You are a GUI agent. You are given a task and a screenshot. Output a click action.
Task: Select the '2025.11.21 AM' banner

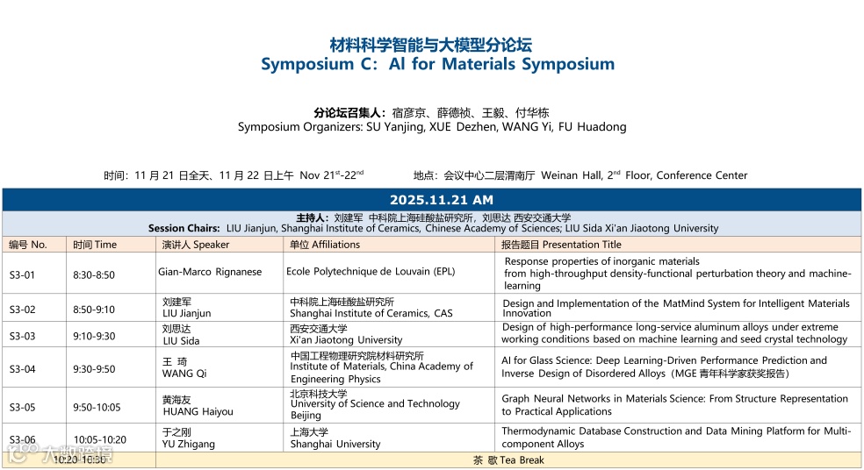coord(432,200)
